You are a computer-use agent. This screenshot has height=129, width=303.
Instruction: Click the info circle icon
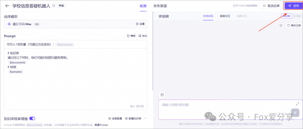[x=281, y=25]
